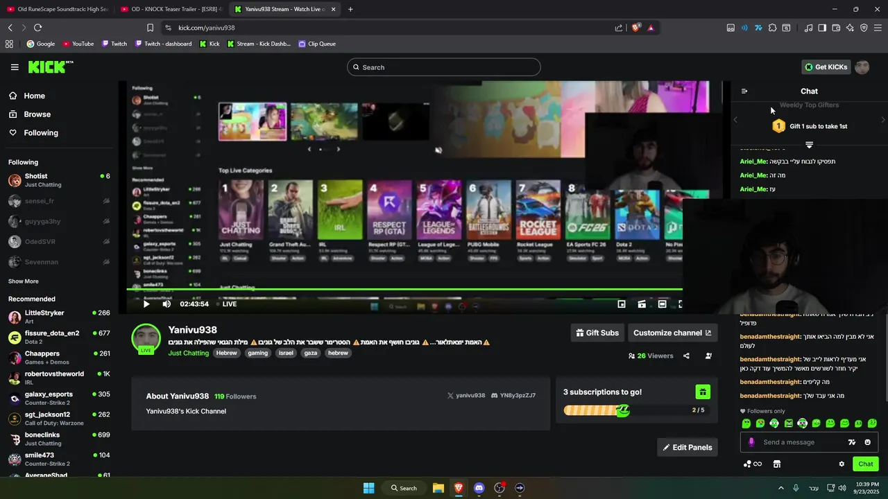The height and width of the screenshot is (499, 888).
Task: Click the Gift Subs button
Action: [597, 333]
